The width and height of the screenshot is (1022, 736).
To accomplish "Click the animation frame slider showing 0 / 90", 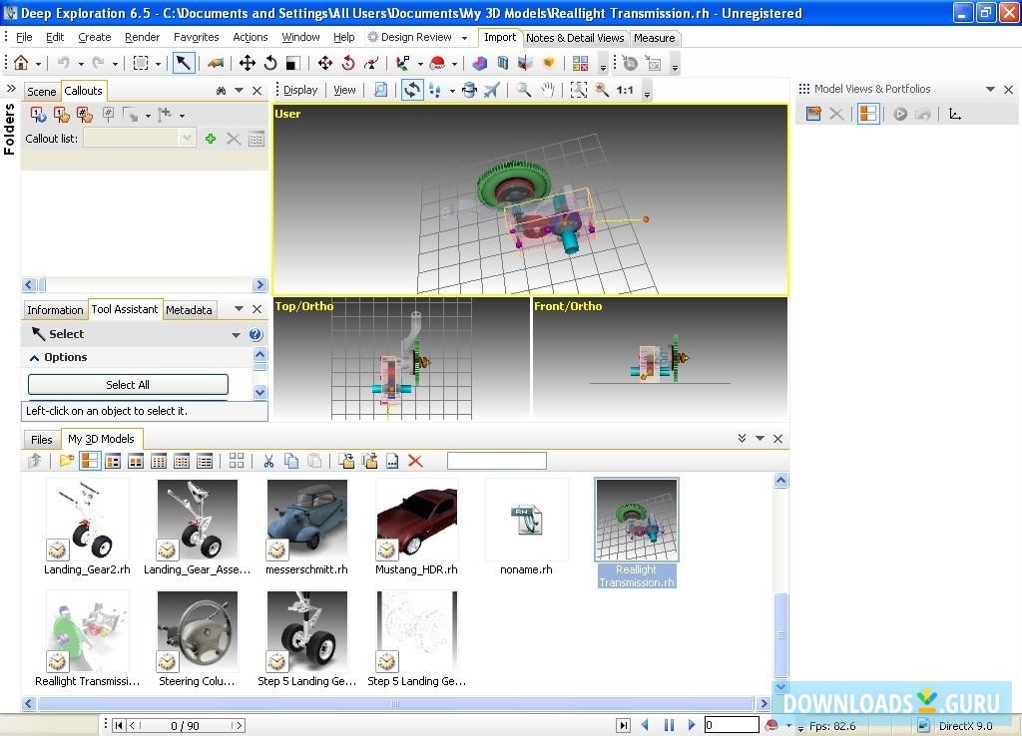I will click(186, 725).
